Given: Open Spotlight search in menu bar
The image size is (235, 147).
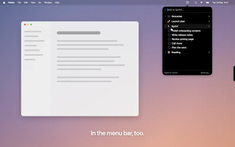Looking at the screenshot, I should coord(196,3).
